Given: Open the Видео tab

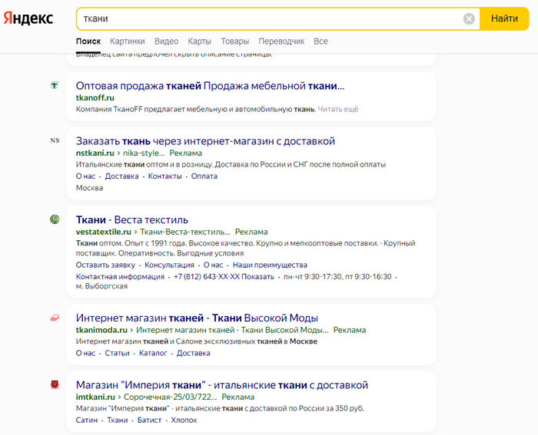Looking at the screenshot, I should coord(166,41).
